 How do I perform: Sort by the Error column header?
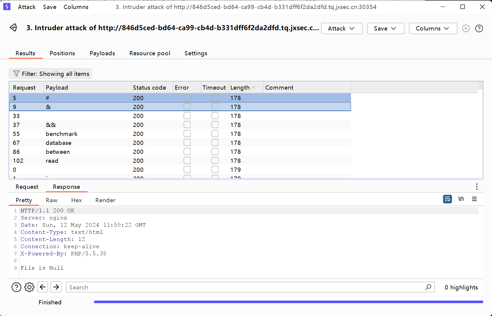[x=187, y=88]
